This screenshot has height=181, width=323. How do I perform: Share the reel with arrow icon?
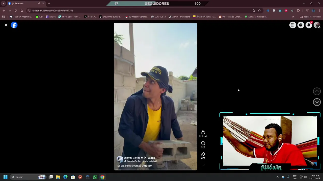pyautogui.click(x=203, y=154)
